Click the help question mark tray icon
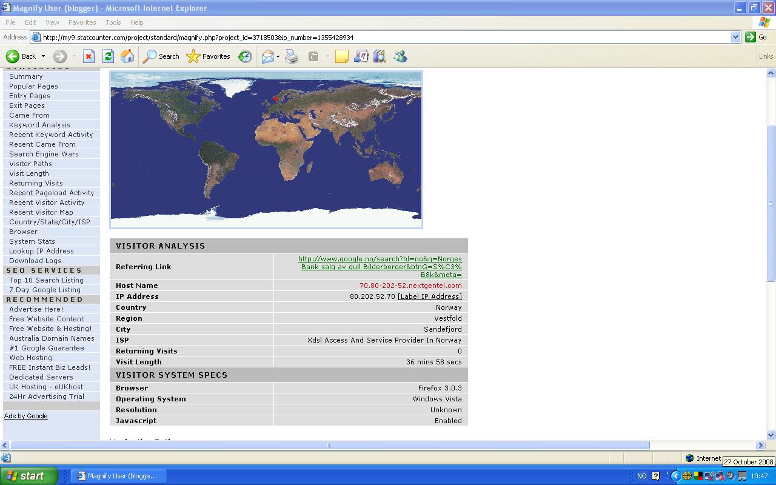Screen dimensions: 776x485 coord(655,476)
